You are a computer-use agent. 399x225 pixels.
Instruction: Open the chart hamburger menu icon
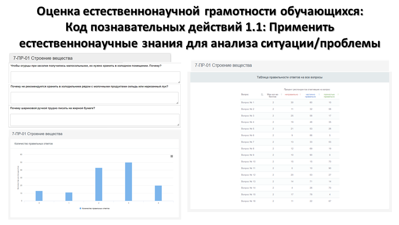172,156
